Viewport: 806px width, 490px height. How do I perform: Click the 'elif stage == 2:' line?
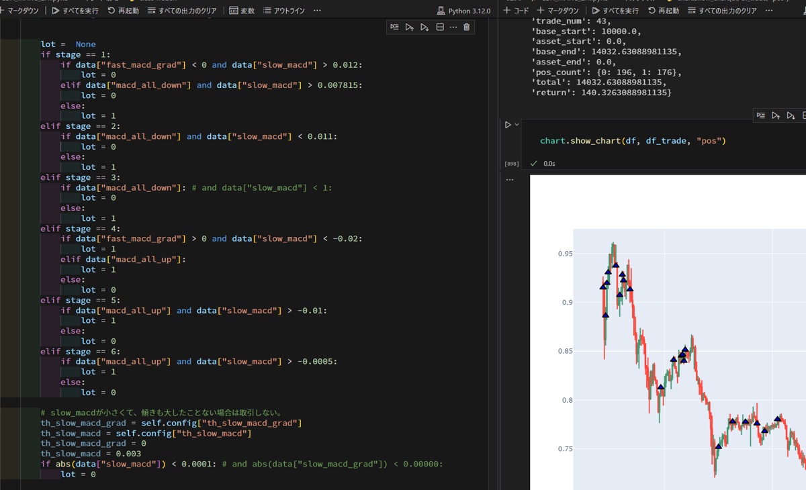click(x=81, y=126)
